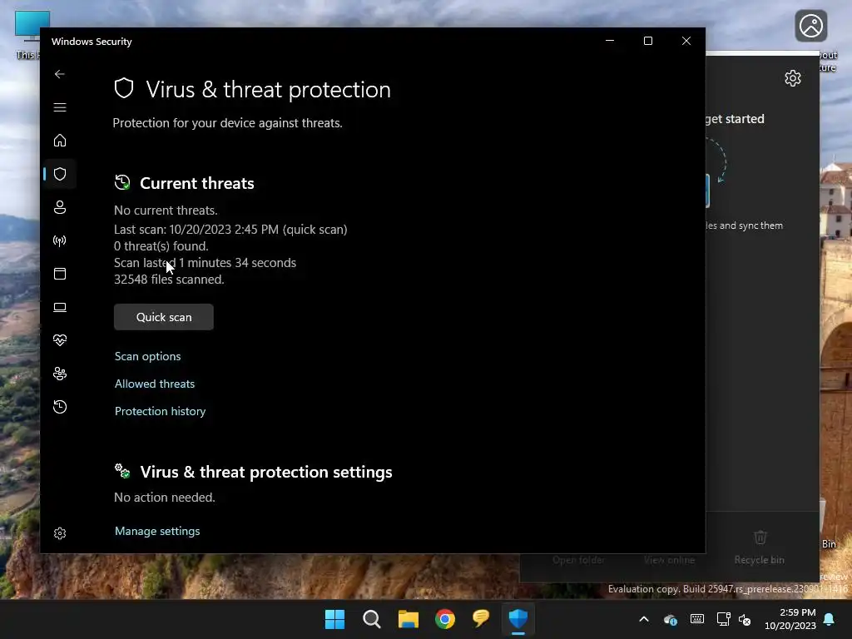852x639 pixels.
Task: Open App & browser control icon
Action: click(60, 274)
